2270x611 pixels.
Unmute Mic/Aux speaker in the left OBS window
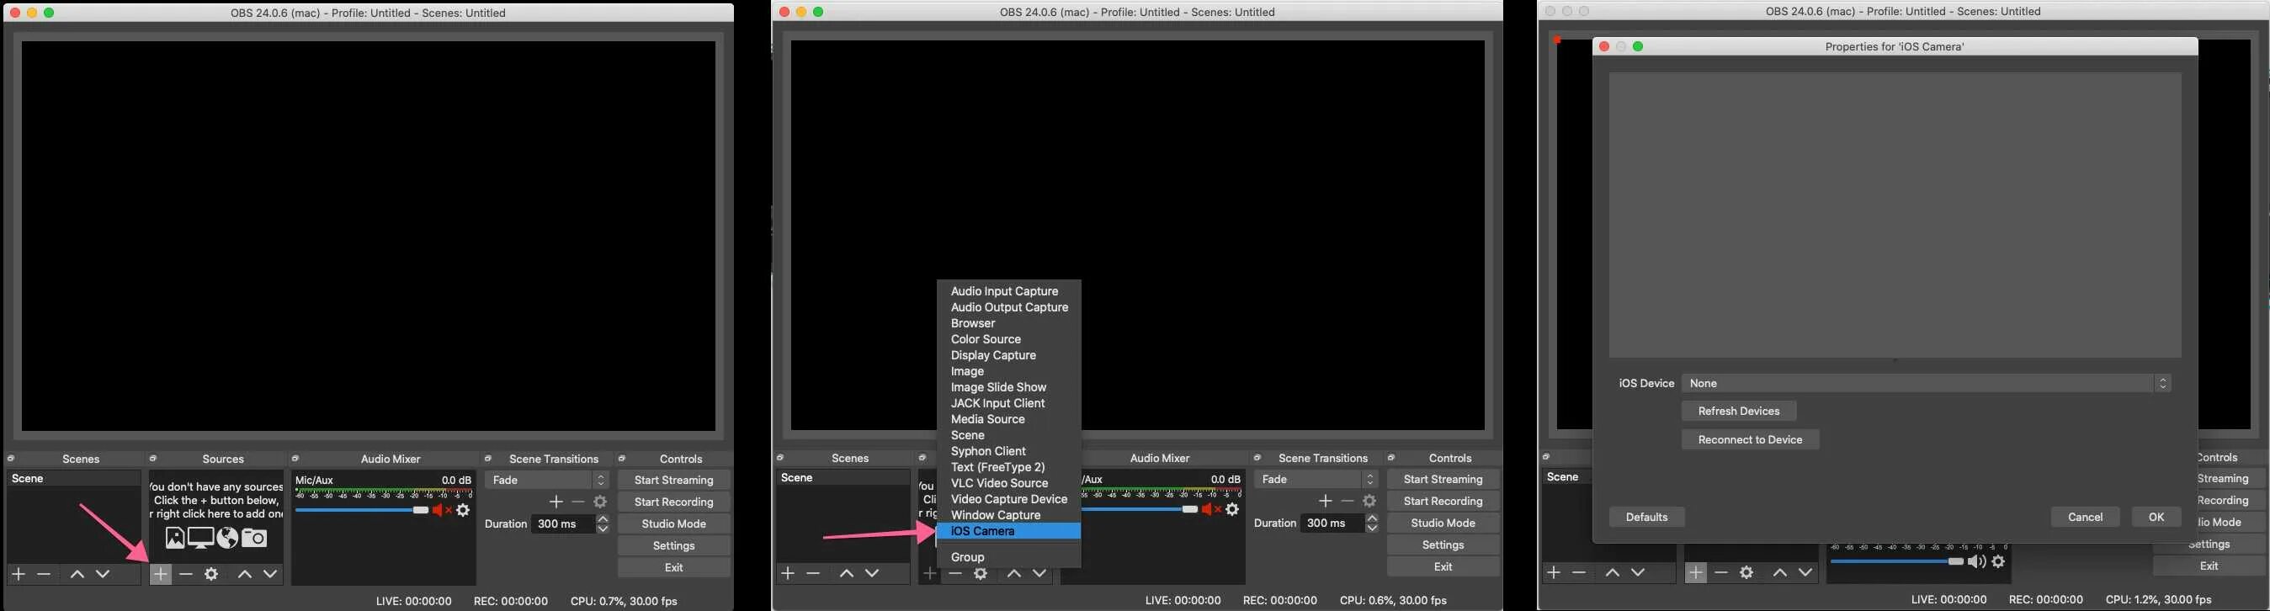443,510
